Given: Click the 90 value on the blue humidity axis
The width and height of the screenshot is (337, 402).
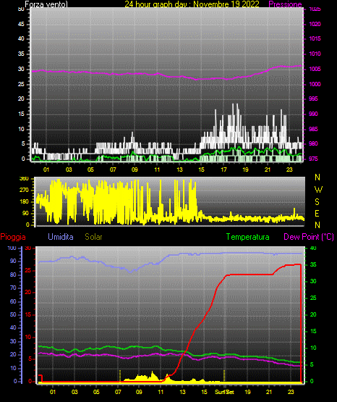Looking at the screenshot, I should (13, 261).
